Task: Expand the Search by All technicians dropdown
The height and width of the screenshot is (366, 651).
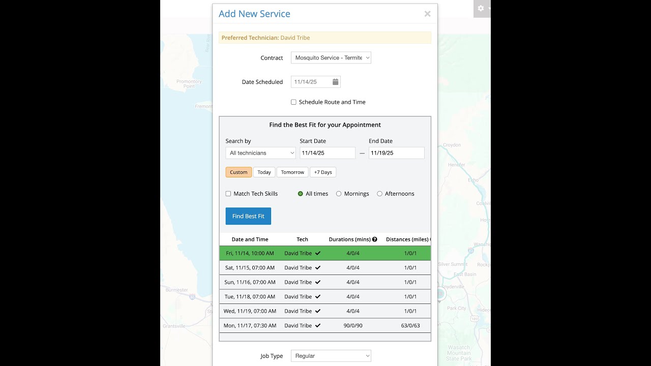Action: pyautogui.click(x=260, y=153)
